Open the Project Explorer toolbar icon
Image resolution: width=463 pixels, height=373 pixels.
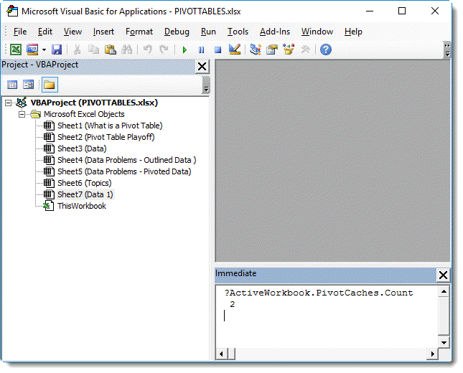pyautogui.click(x=255, y=49)
